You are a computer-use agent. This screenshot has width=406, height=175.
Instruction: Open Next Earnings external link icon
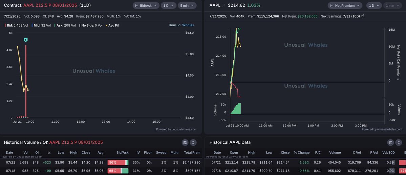point(362,16)
